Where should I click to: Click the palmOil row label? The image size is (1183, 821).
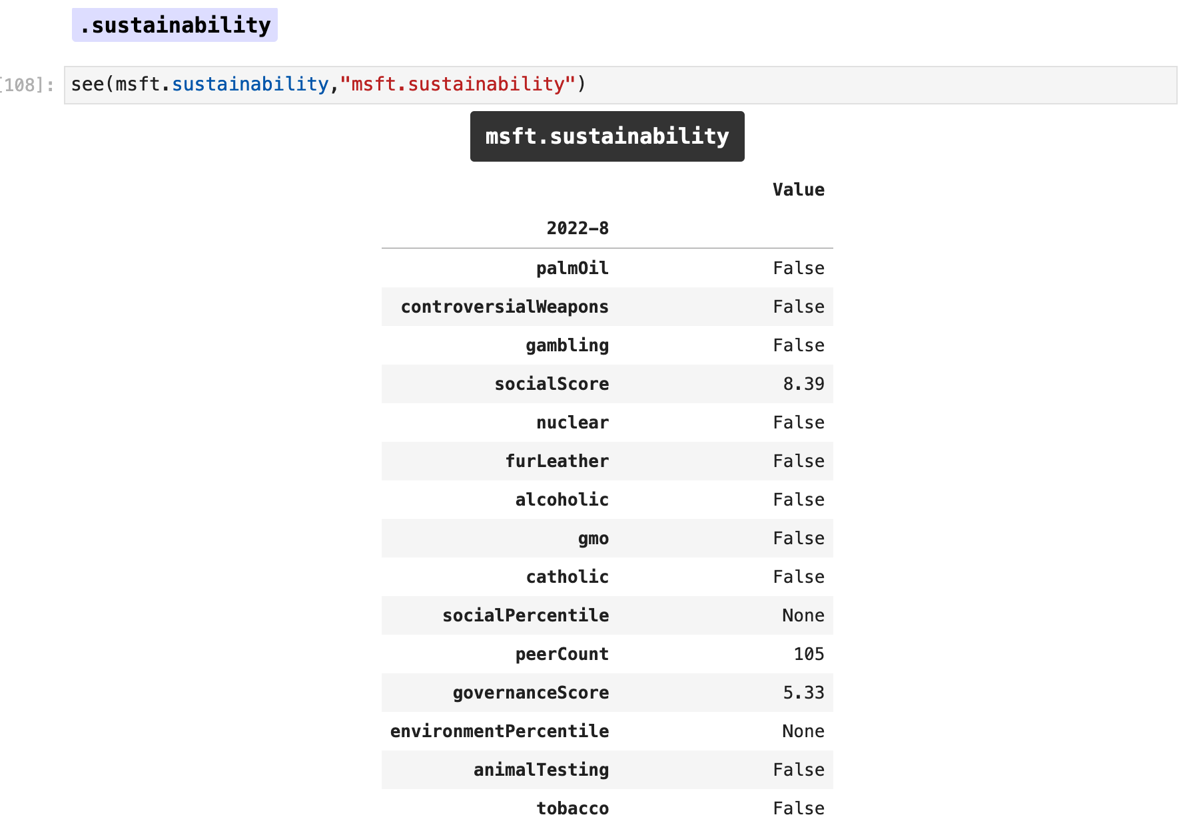click(572, 268)
